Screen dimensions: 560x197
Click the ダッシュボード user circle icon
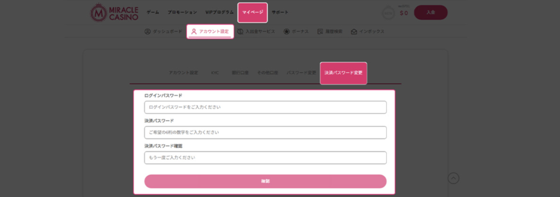pyautogui.click(x=148, y=31)
